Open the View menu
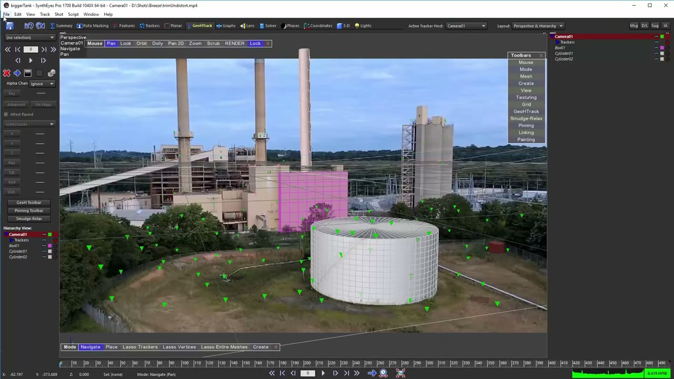 pyautogui.click(x=31, y=14)
